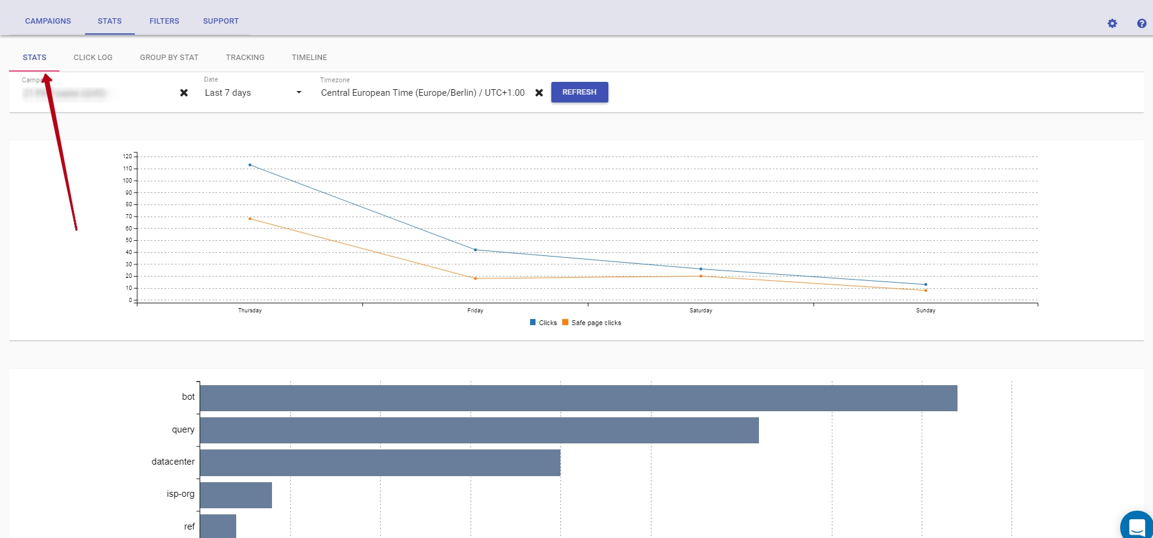
Task: Switch to the Click Log tab
Action: [x=93, y=58]
